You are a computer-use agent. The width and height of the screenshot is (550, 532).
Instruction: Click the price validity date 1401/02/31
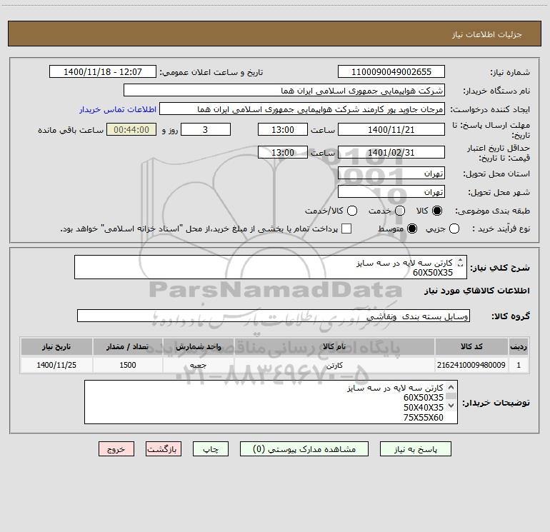click(391, 153)
